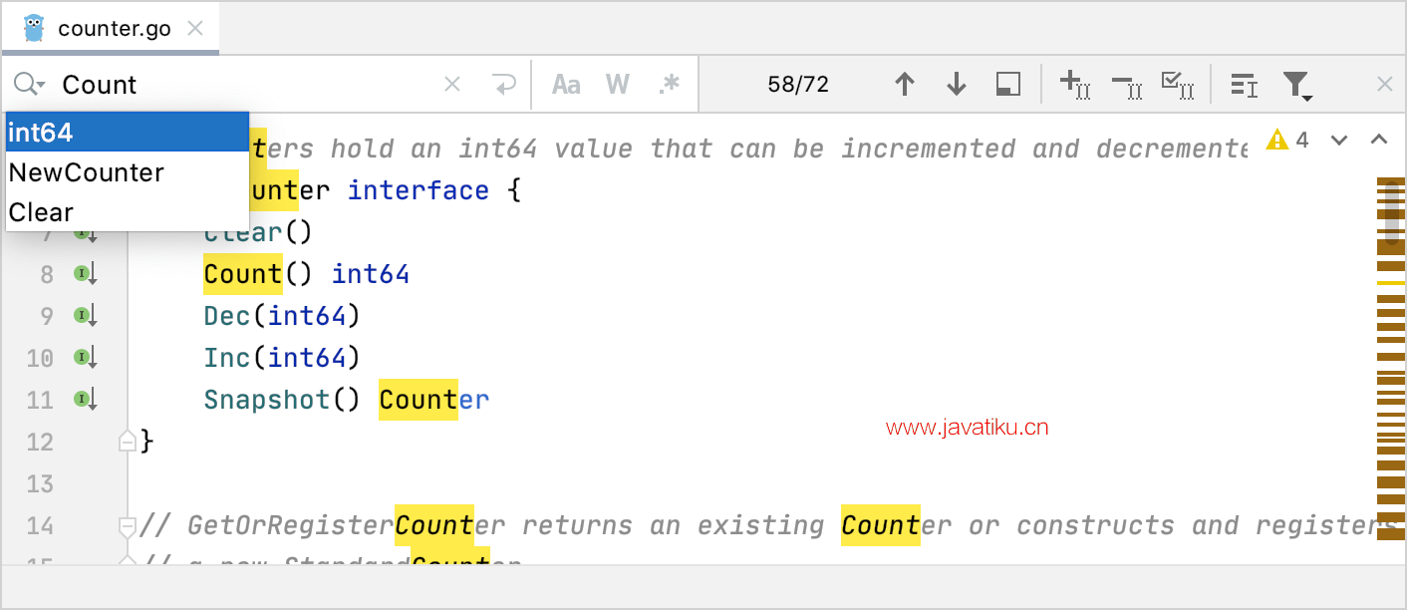Open search filter options dropdown
Screen dimensions: 1407x610
pyautogui.click(x=1296, y=86)
